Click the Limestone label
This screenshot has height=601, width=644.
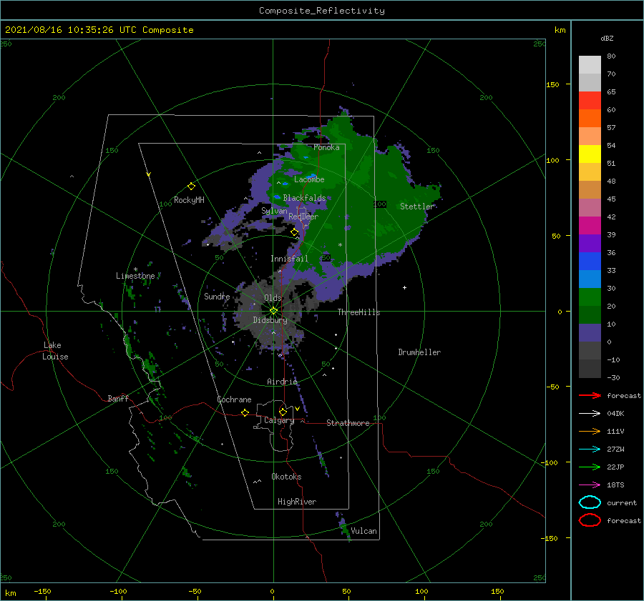tap(135, 276)
